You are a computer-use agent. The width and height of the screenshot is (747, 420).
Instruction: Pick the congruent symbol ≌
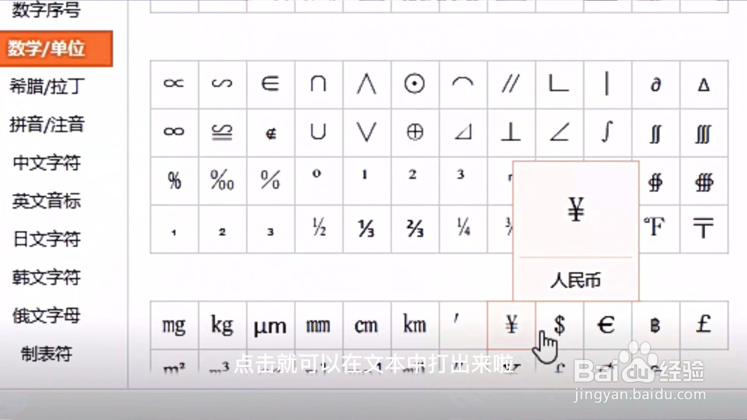click(x=222, y=133)
